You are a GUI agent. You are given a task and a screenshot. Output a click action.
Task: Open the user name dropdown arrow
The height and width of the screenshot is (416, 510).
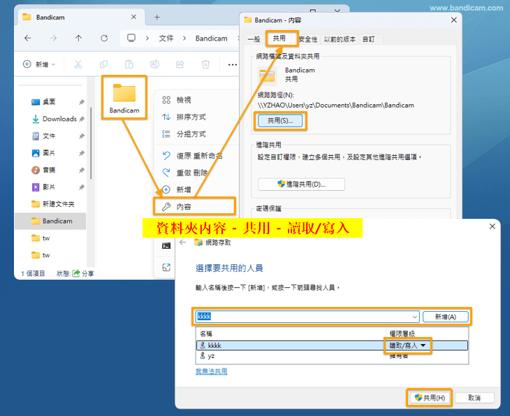[415, 317]
